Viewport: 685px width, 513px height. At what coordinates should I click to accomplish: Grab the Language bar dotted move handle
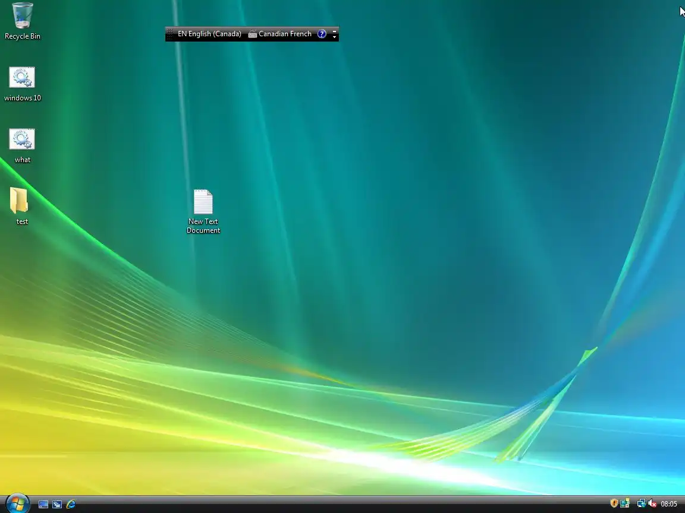[x=170, y=34]
